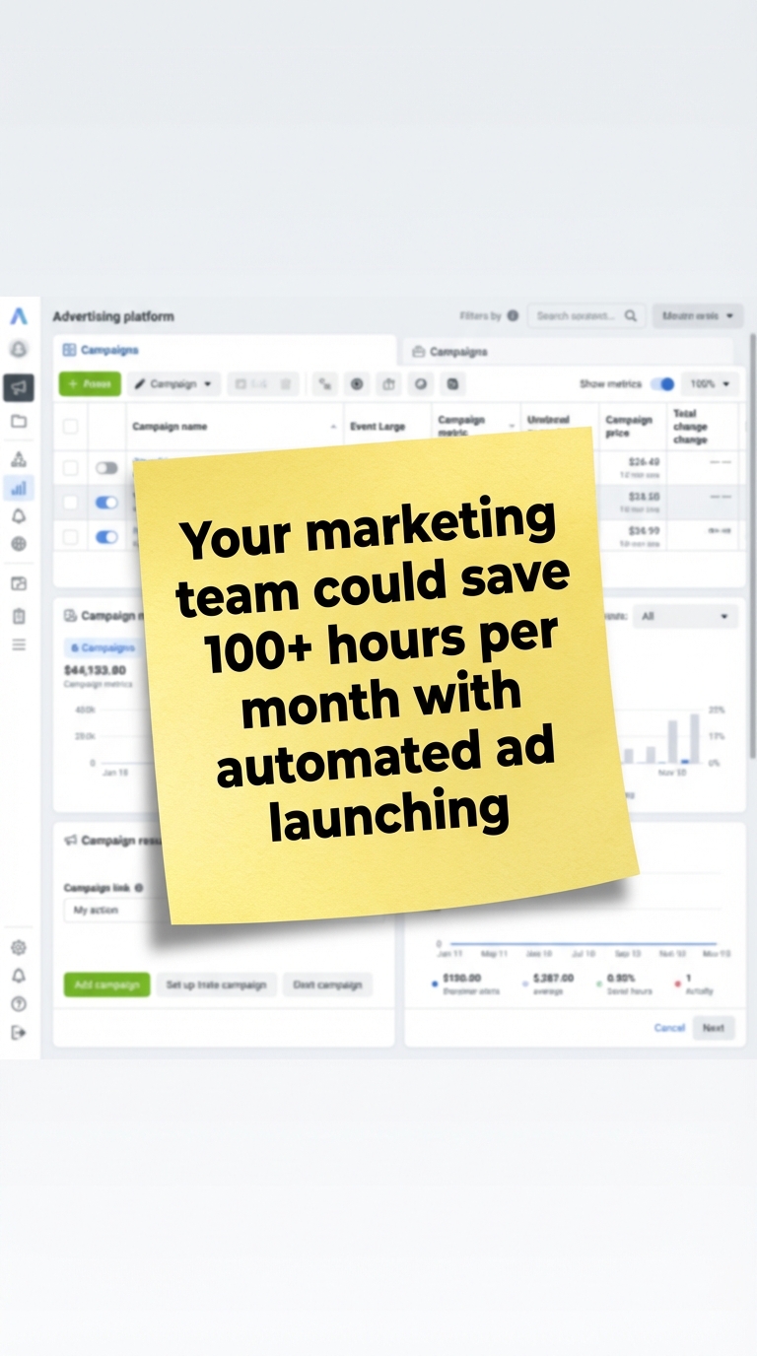The height and width of the screenshot is (1356, 757).
Task: Click the Cancel link
Action: coord(669,1028)
